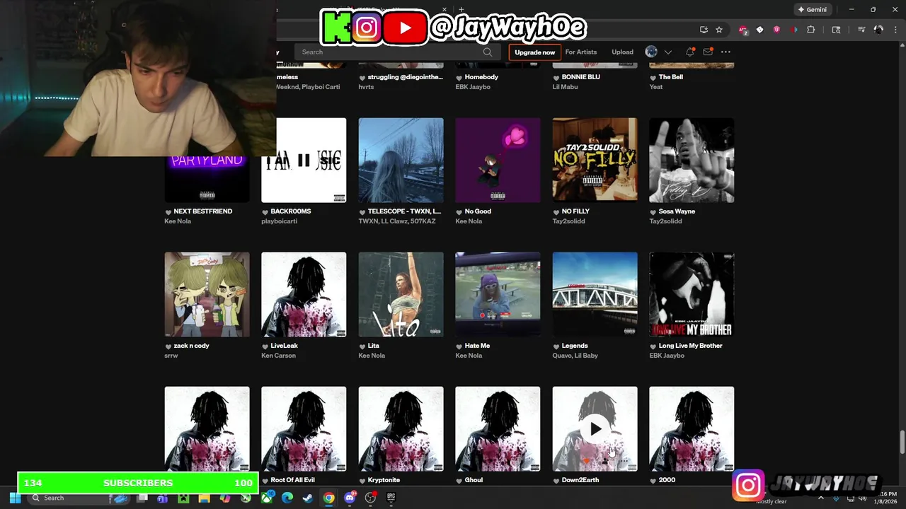The image size is (906, 509).
Task: Click the Chrome search-with-lens toolbar icon
Action: click(x=836, y=30)
